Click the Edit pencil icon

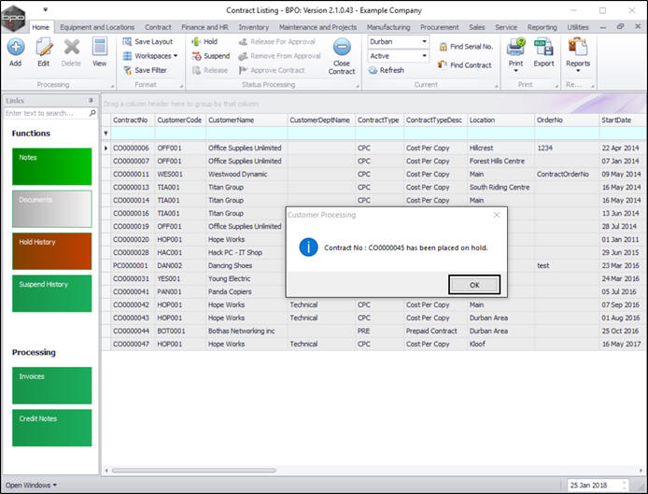point(43,47)
